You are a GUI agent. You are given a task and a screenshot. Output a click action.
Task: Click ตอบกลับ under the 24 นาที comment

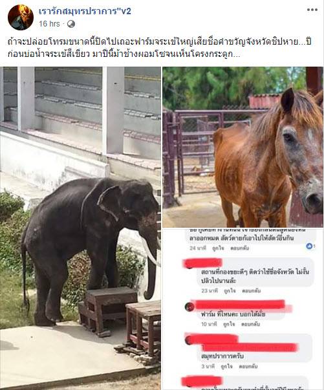240,248
